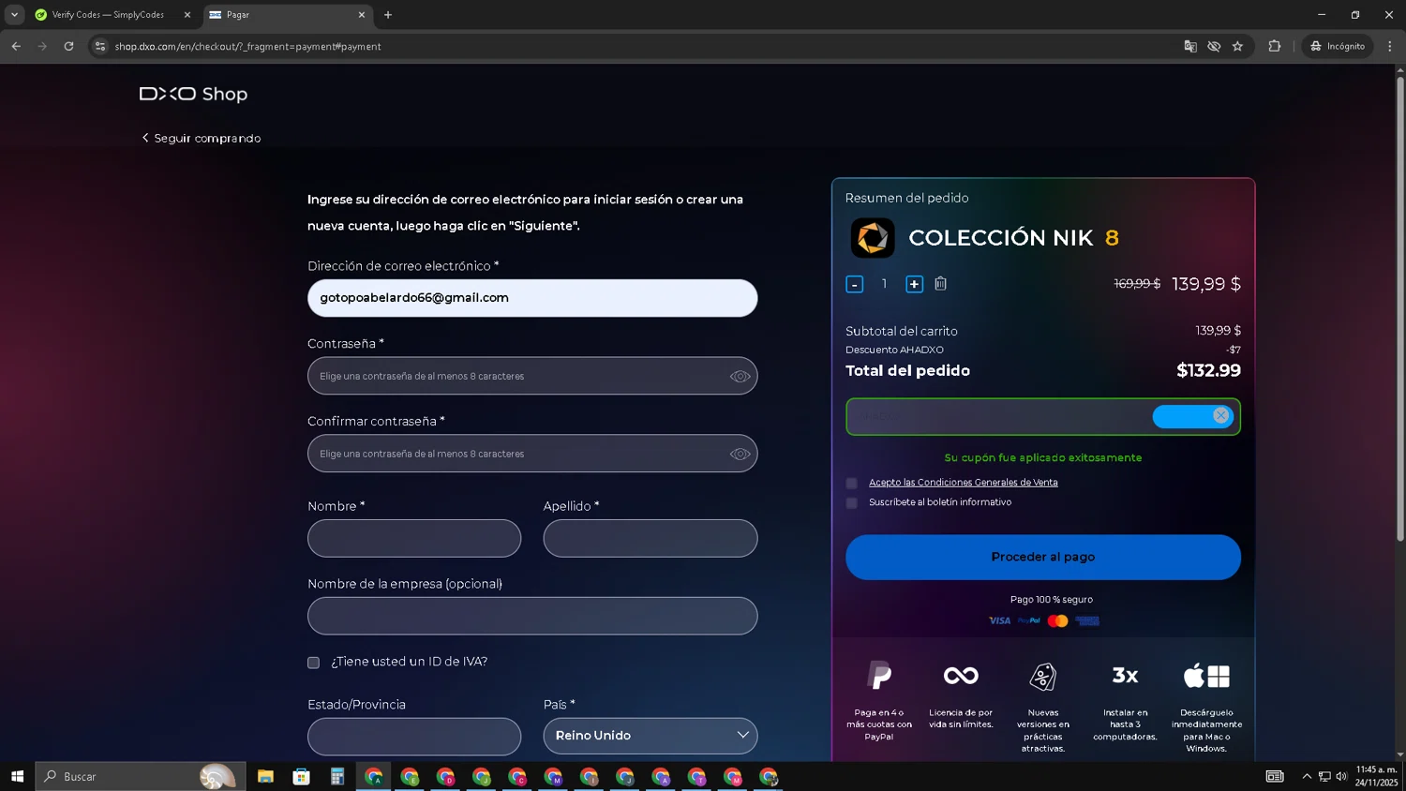Open the Condiciones Generales de Venta link
This screenshot has width=1406, height=791.
(963, 483)
